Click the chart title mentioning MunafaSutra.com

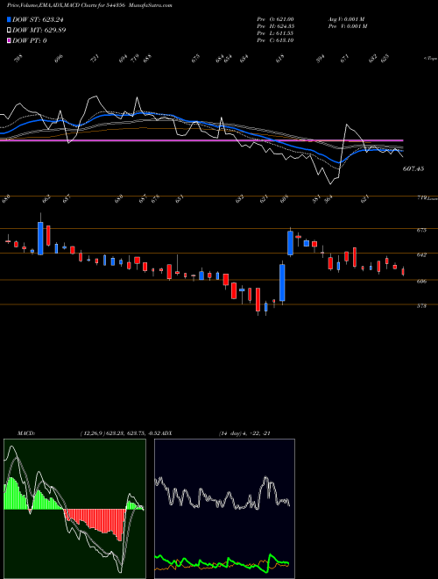89,5
